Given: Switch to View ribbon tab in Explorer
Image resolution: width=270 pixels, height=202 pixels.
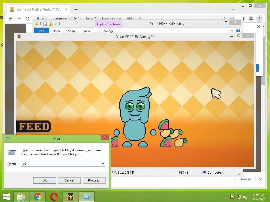Looking at the screenshot, I should 86,31.
